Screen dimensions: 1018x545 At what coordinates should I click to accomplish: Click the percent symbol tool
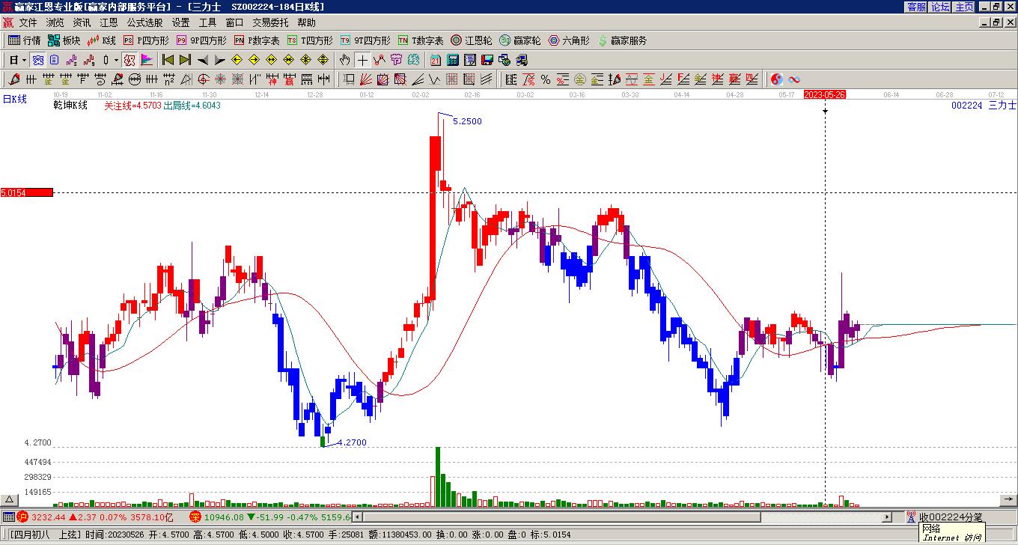coord(546,79)
